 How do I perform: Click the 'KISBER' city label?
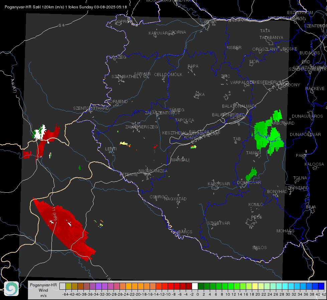(x=234, y=48)
